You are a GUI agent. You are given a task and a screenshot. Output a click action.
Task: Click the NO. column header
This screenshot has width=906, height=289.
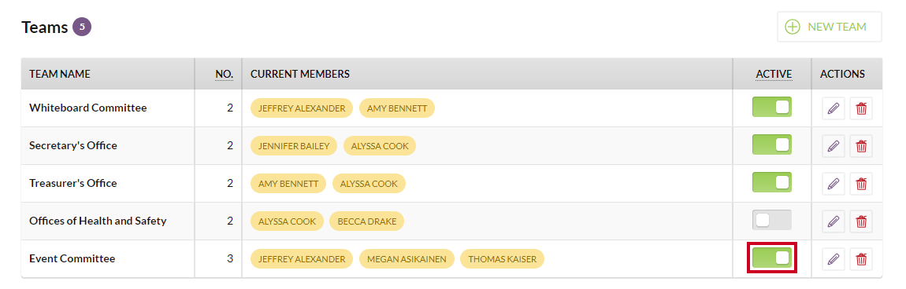click(x=225, y=75)
